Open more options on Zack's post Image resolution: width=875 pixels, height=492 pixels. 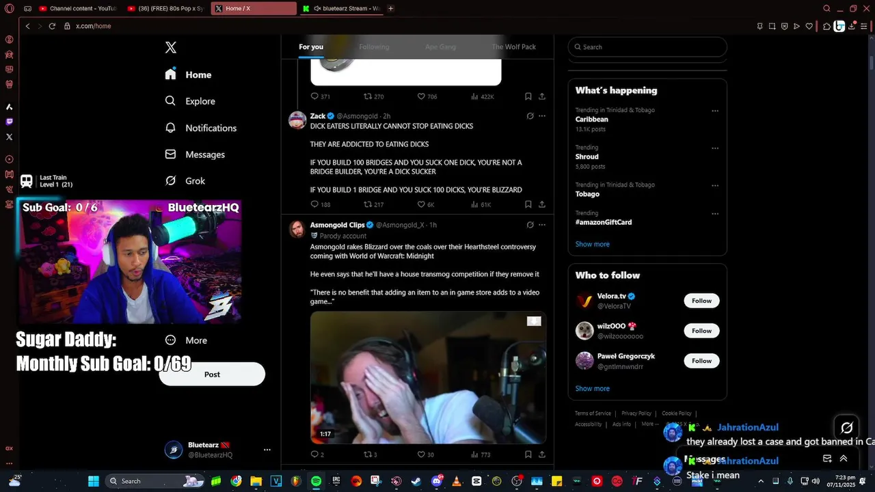(x=542, y=116)
